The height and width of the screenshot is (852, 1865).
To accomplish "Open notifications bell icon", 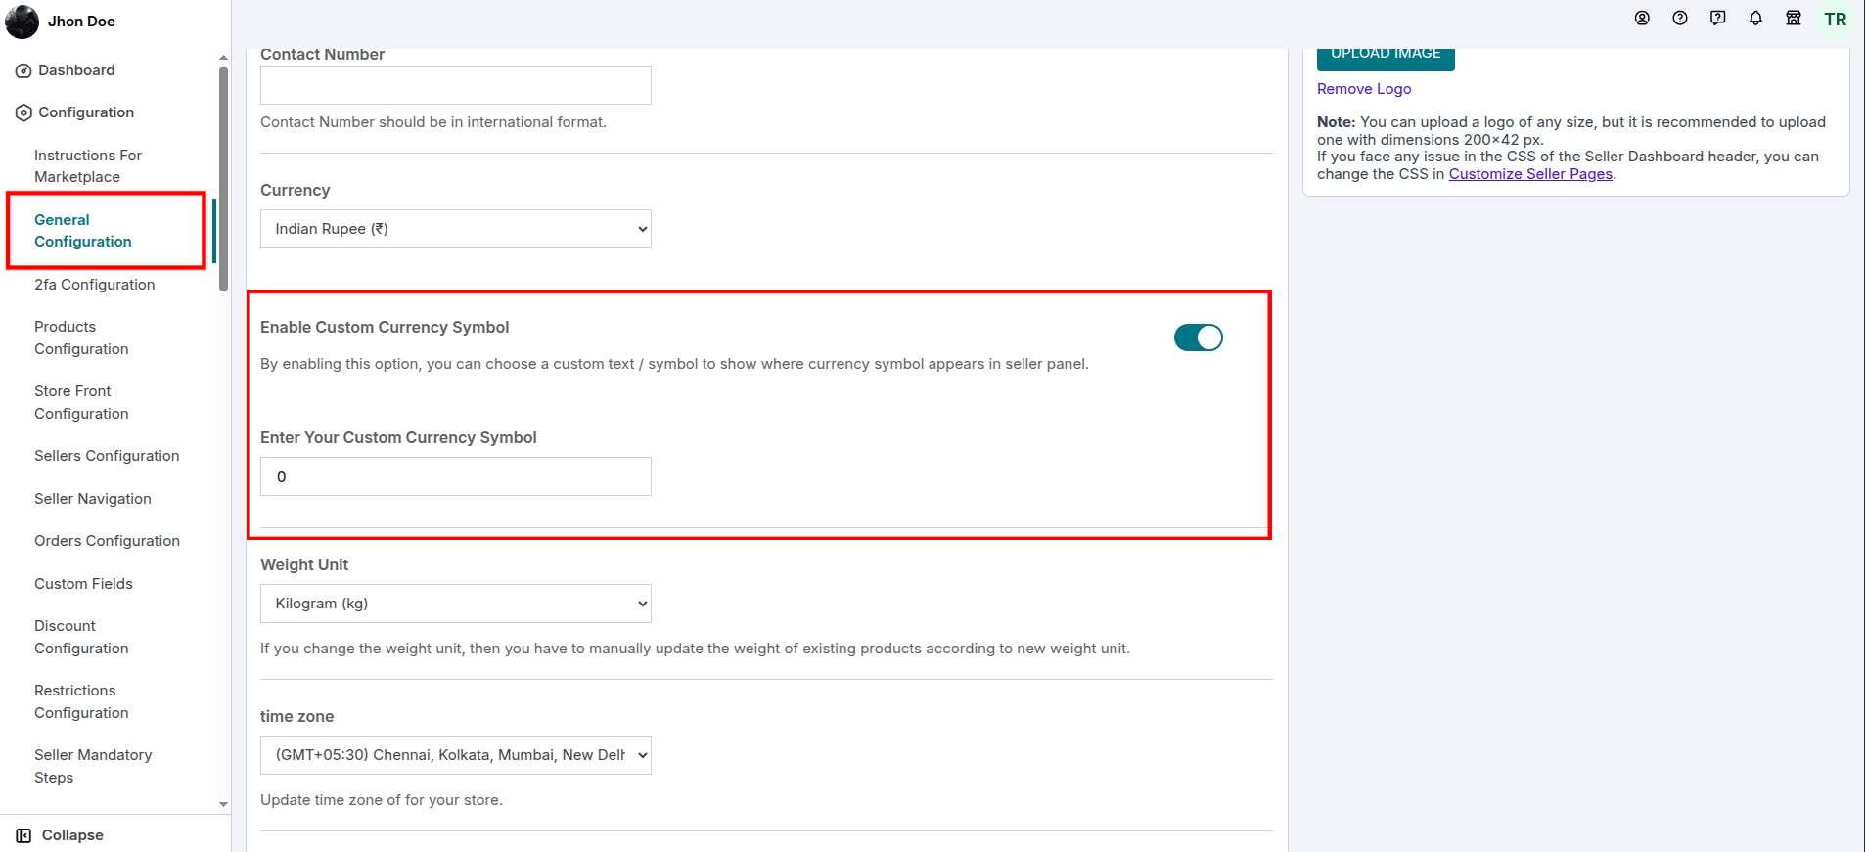I will tap(1756, 19).
